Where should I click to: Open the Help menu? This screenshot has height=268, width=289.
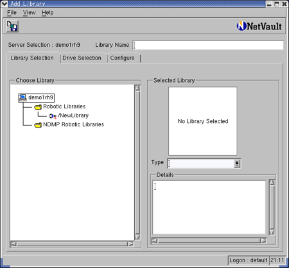(48, 13)
